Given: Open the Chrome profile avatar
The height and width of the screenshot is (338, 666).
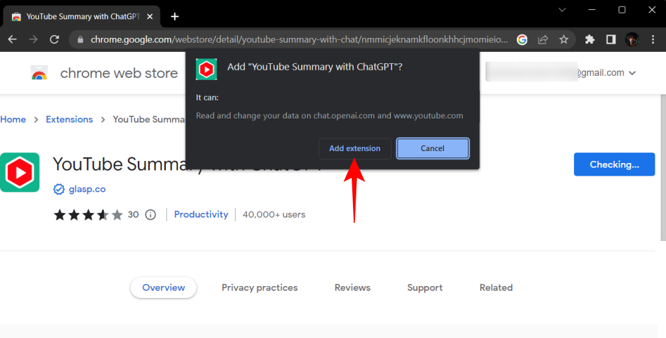Looking at the screenshot, I should pyautogui.click(x=632, y=39).
